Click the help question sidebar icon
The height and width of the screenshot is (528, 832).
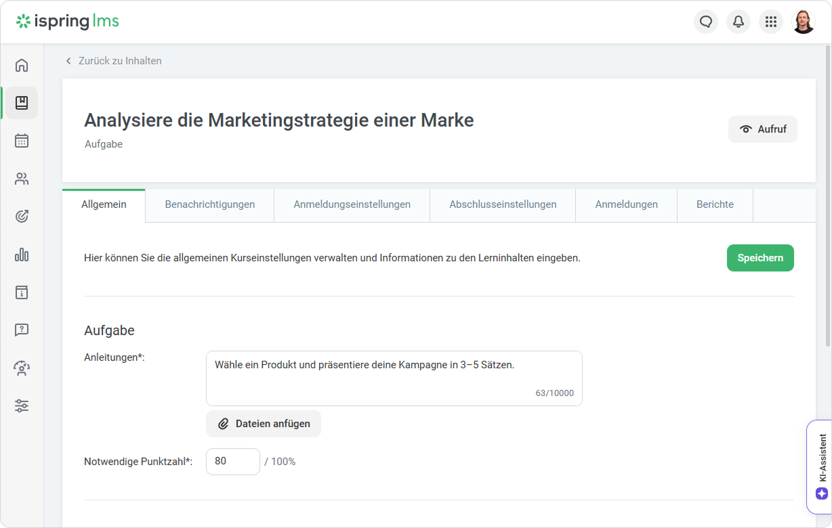[x=22, y=330]
